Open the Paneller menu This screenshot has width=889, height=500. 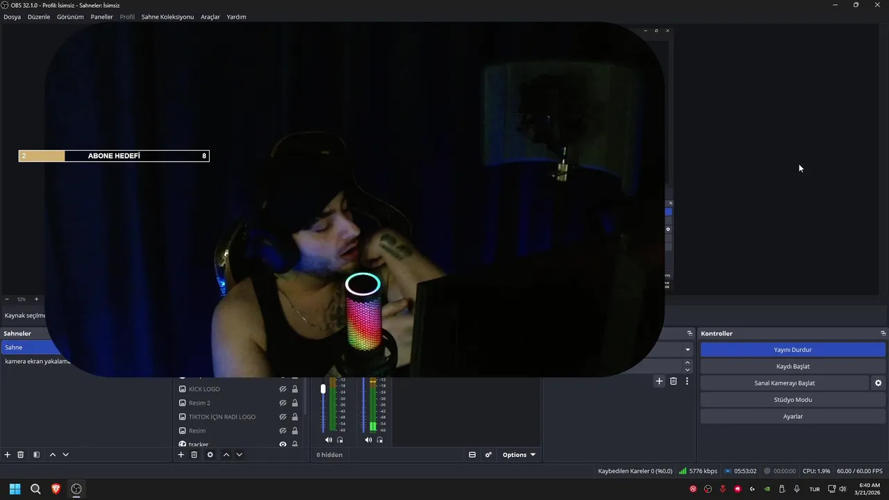pos(101,17)
